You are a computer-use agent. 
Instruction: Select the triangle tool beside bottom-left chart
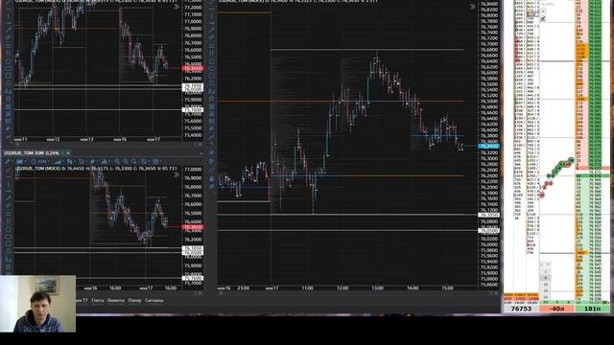point(8,251)
